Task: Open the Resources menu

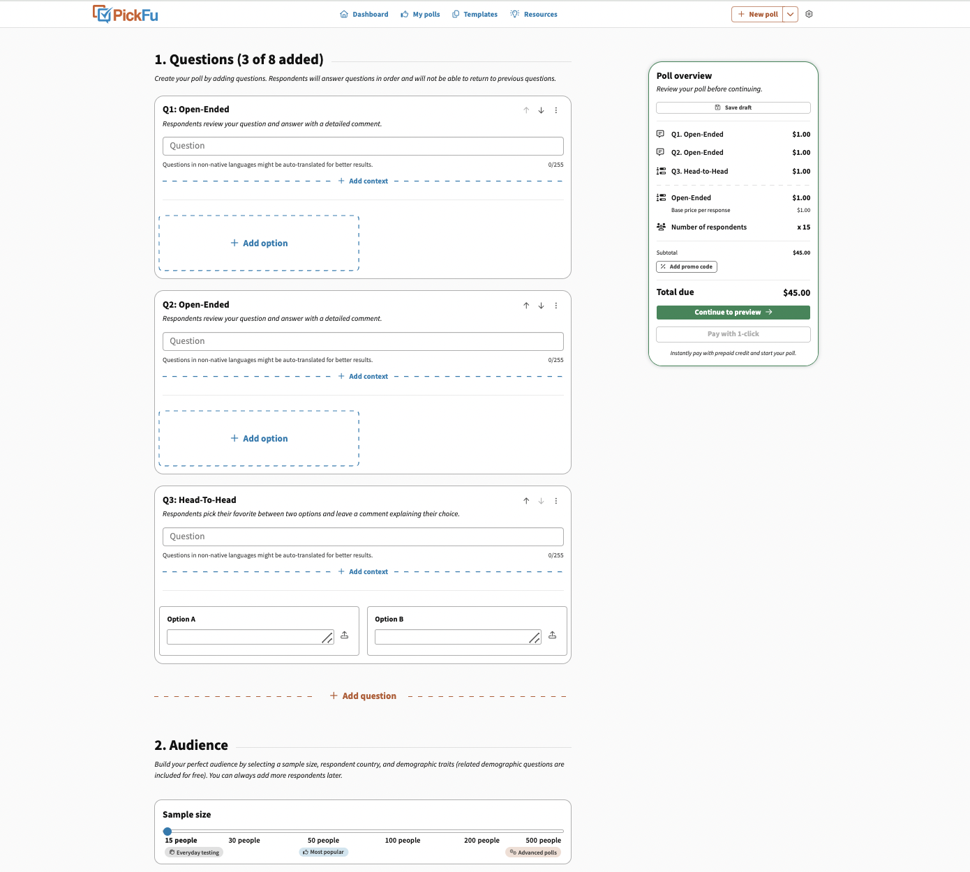Action: [x=534, y=14]
